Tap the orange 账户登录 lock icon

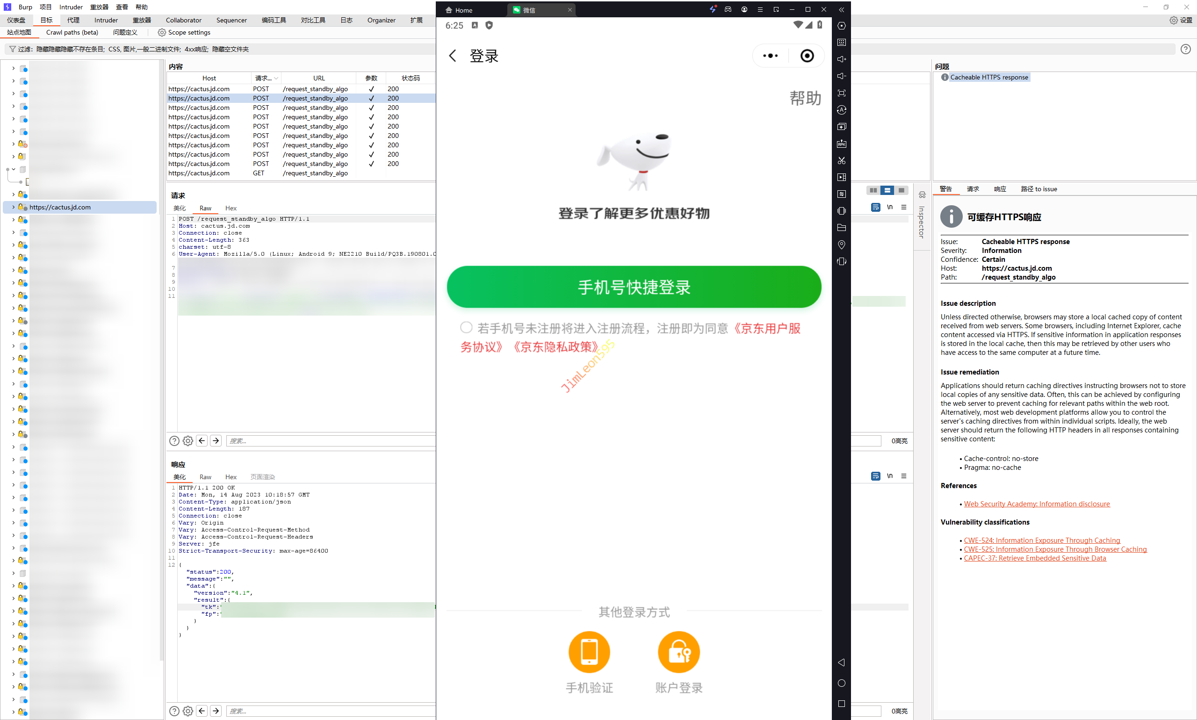(x=678, y=652)
